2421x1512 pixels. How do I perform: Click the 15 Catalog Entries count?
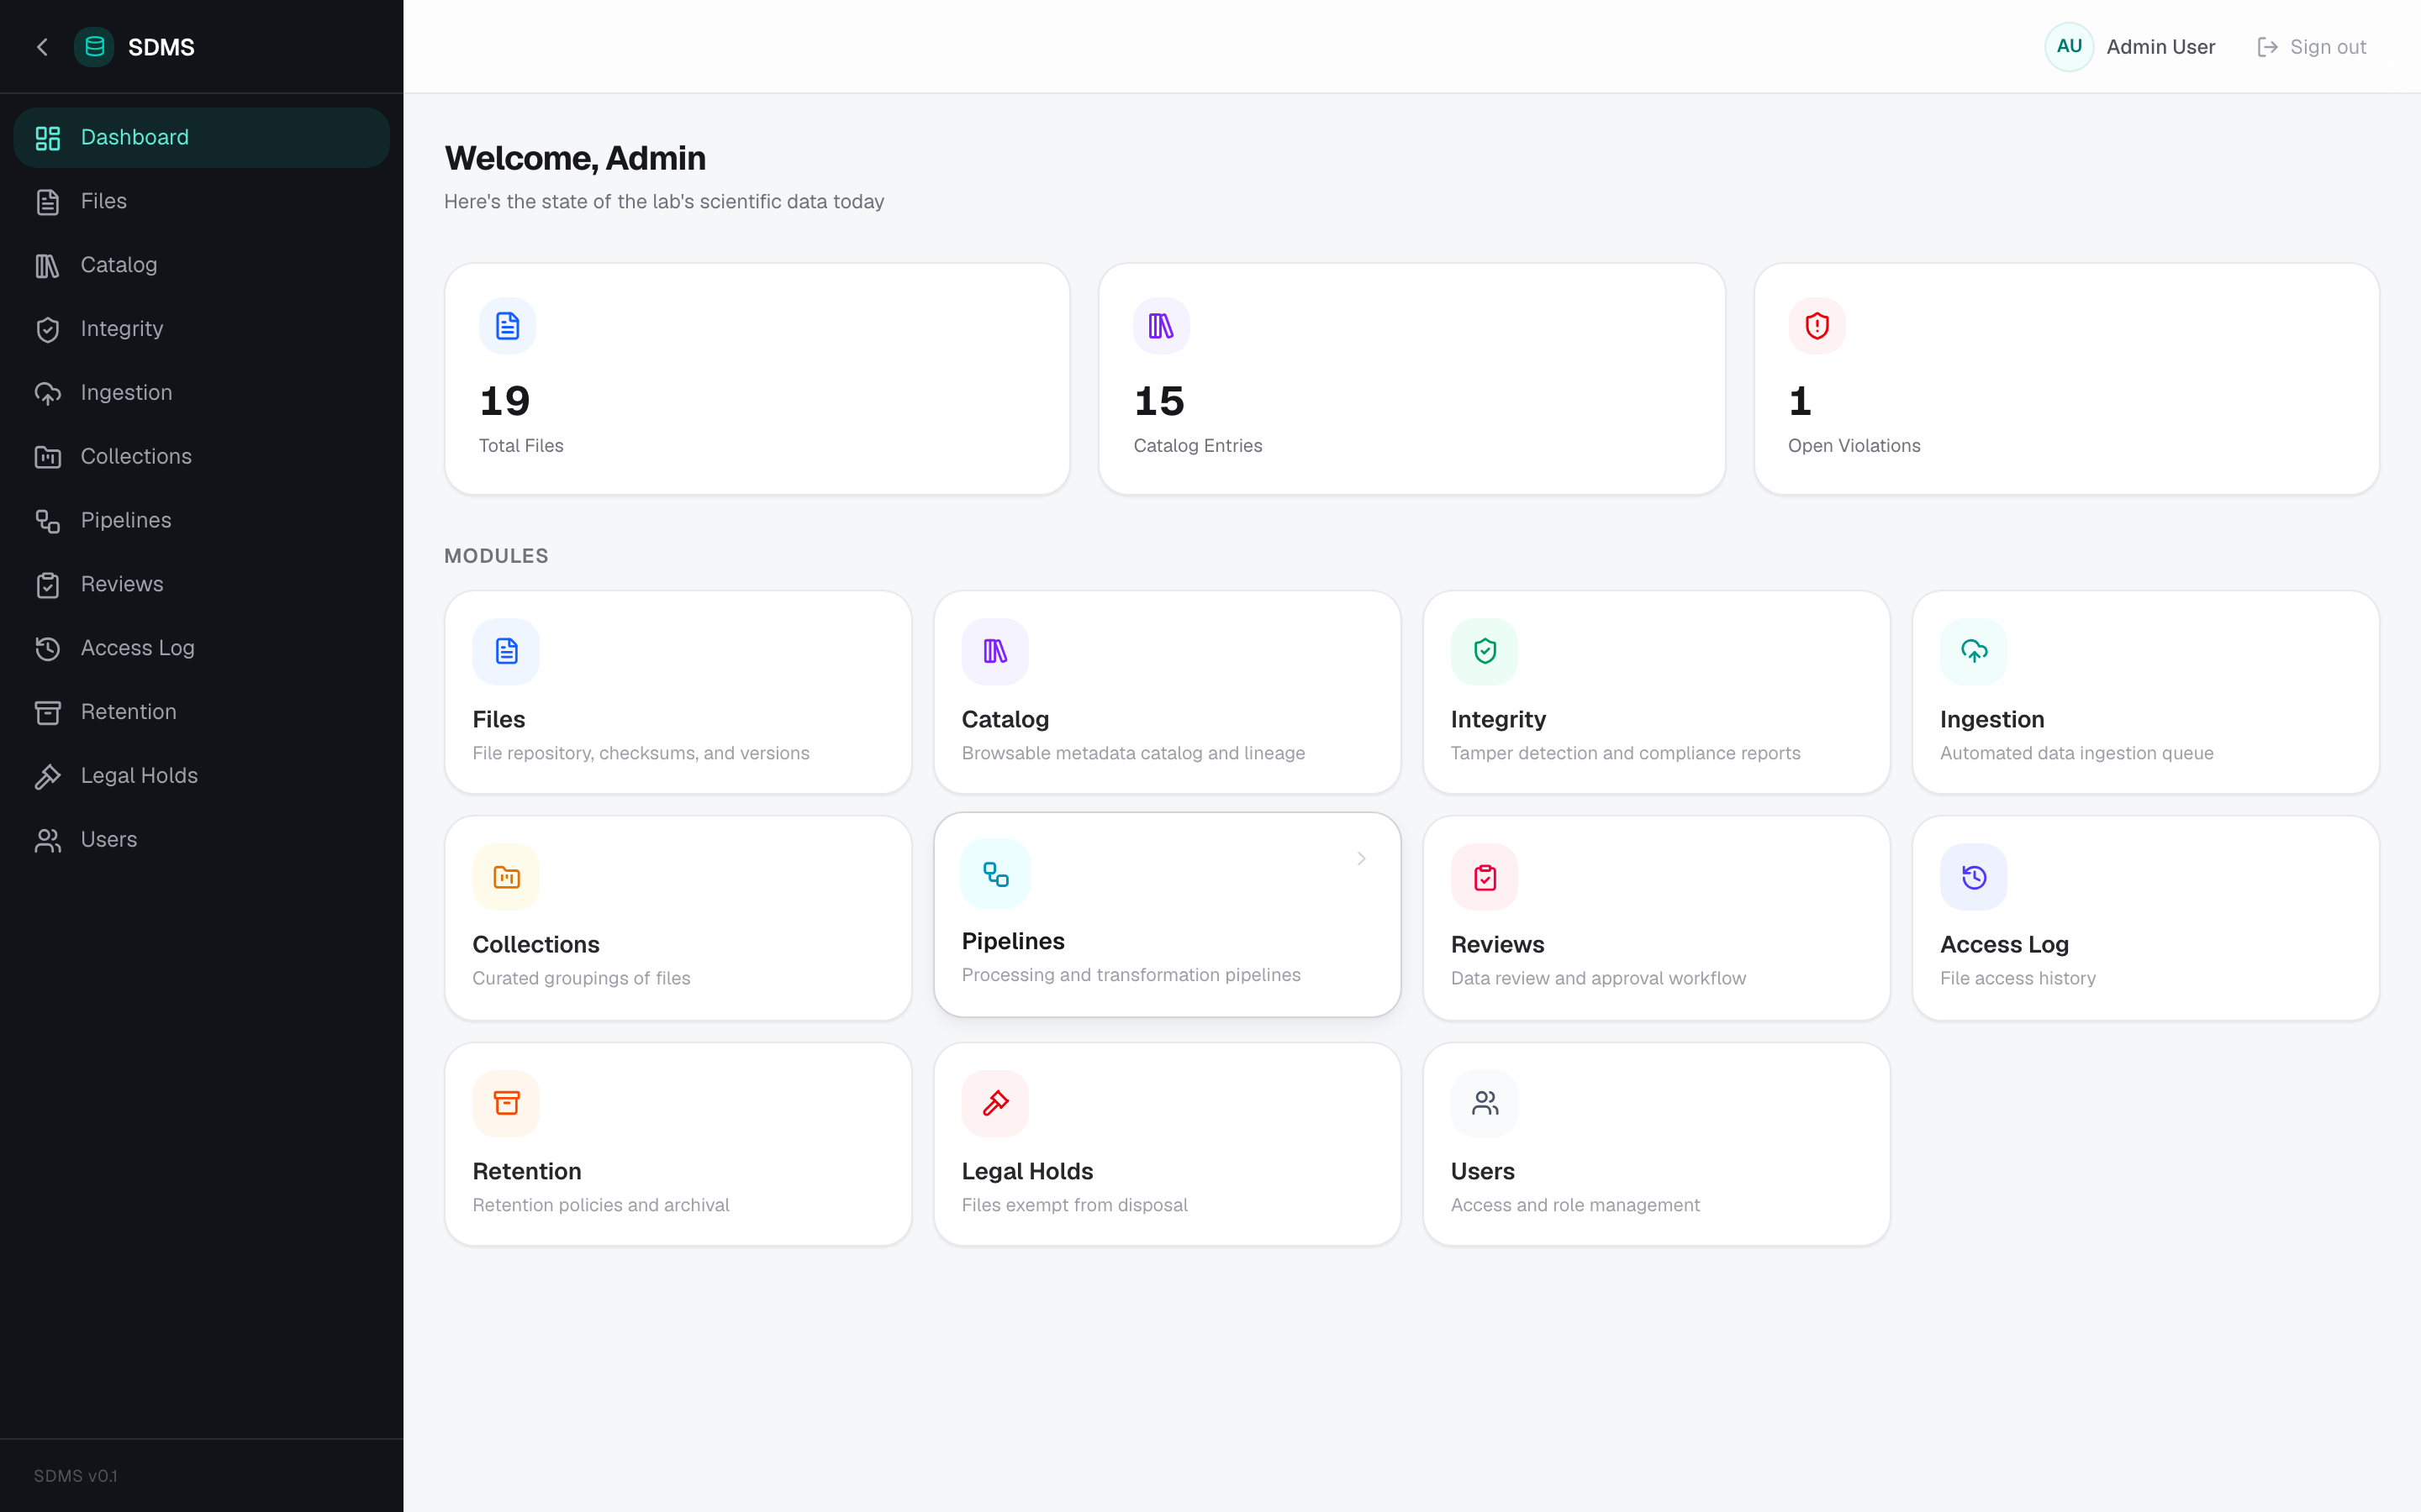pyautogui.click(x=1159, y=402)
